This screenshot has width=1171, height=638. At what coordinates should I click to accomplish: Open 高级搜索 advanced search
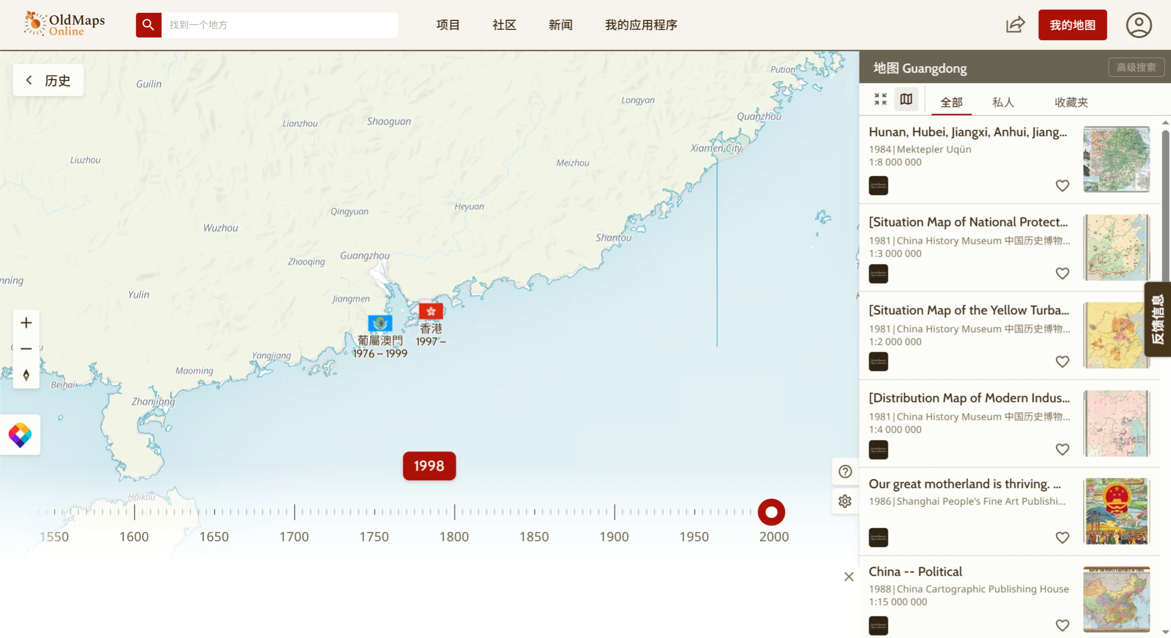click(1136, 67)
